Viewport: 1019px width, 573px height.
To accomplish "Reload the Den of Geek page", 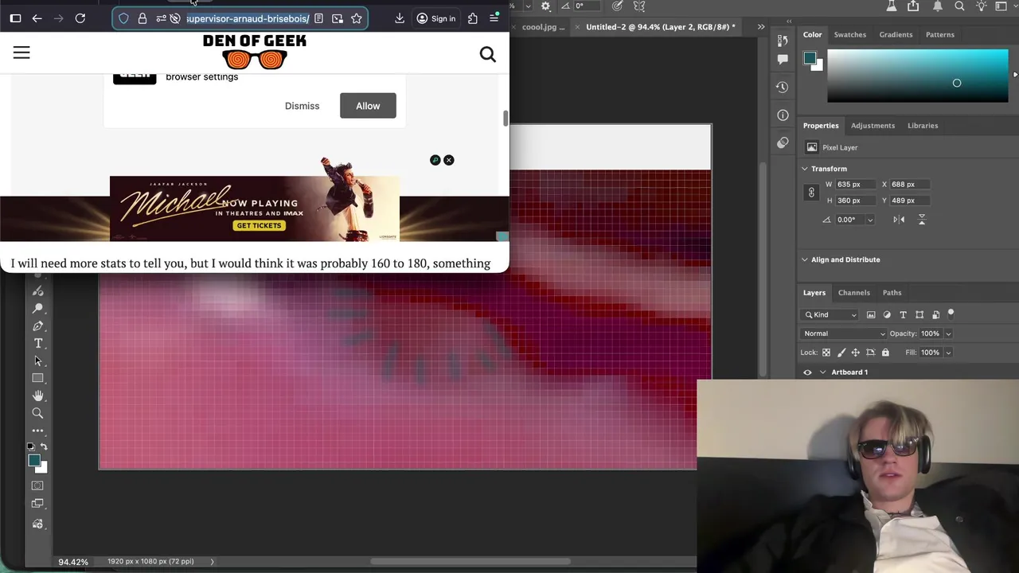I will 80,18.
